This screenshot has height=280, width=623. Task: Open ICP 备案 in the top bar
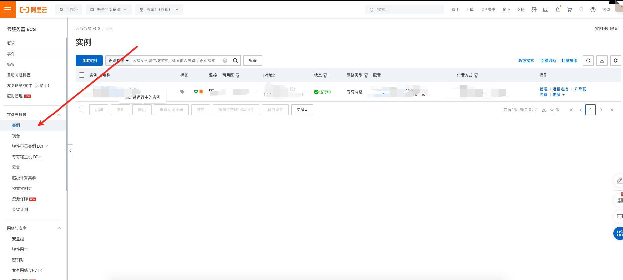[x=488, y=10]
